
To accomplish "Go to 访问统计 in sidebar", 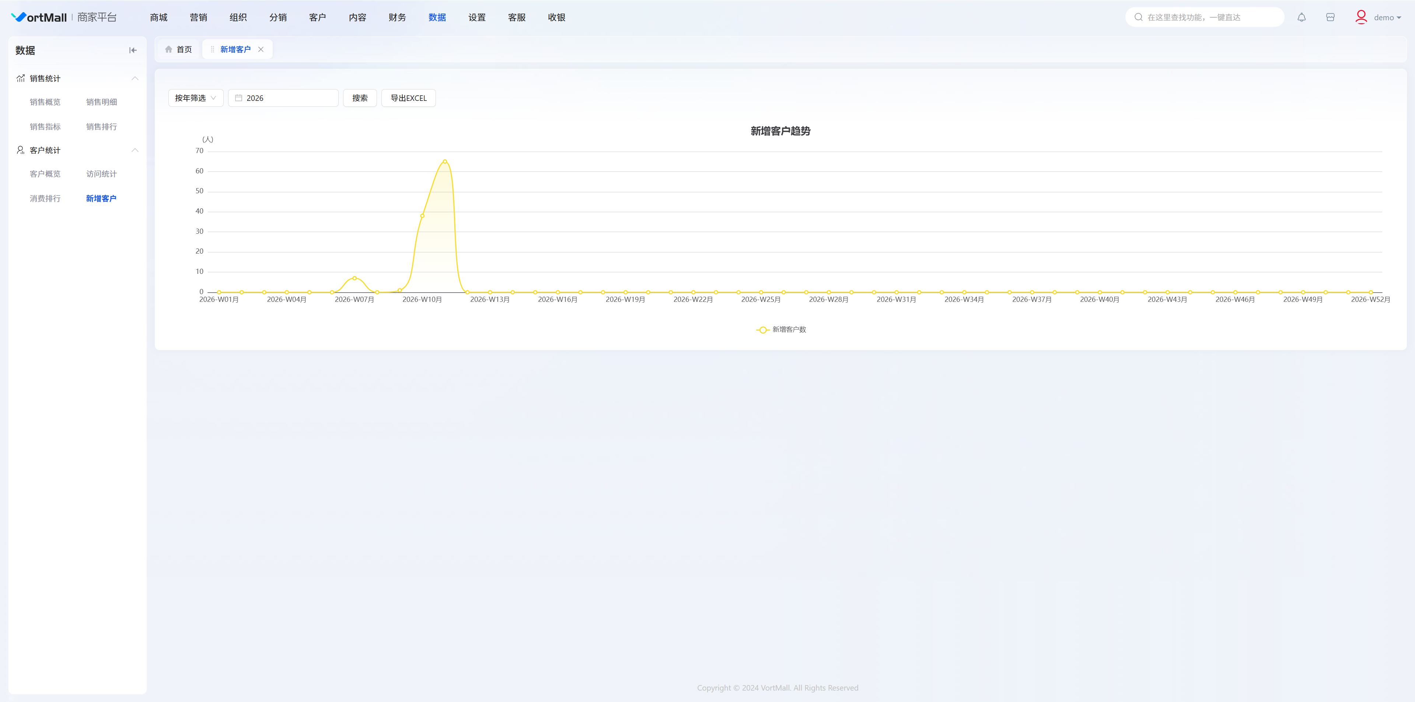I will 101,174.
